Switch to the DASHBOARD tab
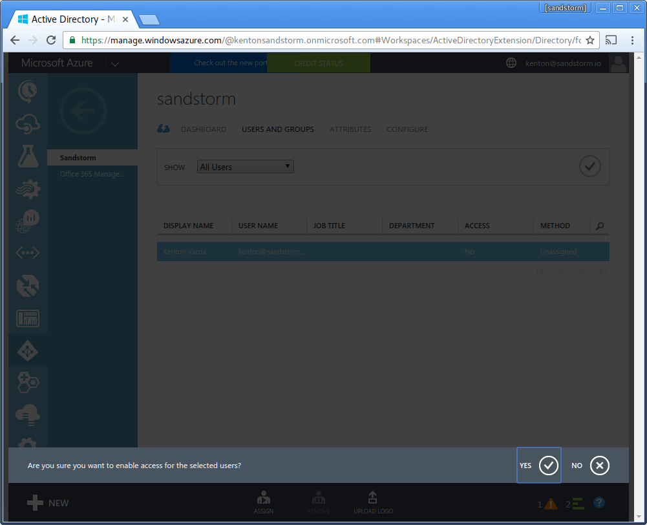The image size is (647, 525). coord(204,129)
